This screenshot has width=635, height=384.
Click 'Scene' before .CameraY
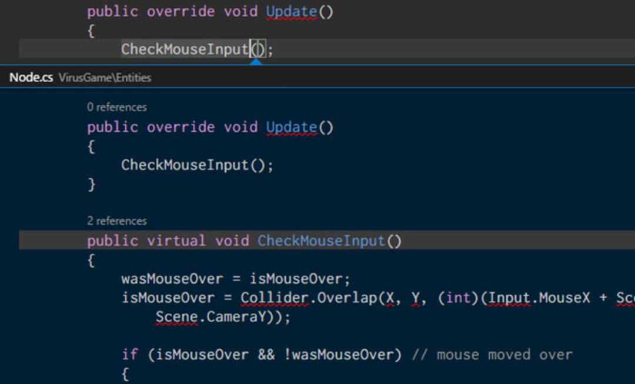pos(176,317)
